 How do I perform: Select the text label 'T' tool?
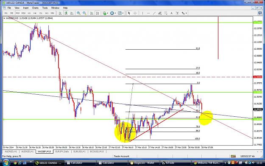tap(177, 13)
